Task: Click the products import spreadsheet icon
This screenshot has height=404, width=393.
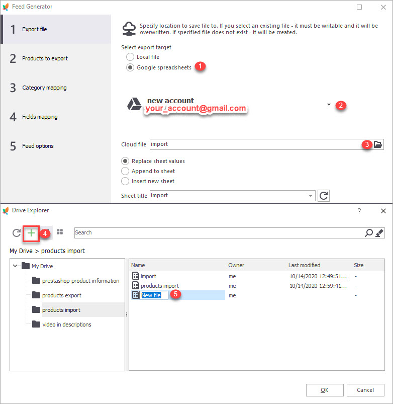Action: click(x=135, y=285)
